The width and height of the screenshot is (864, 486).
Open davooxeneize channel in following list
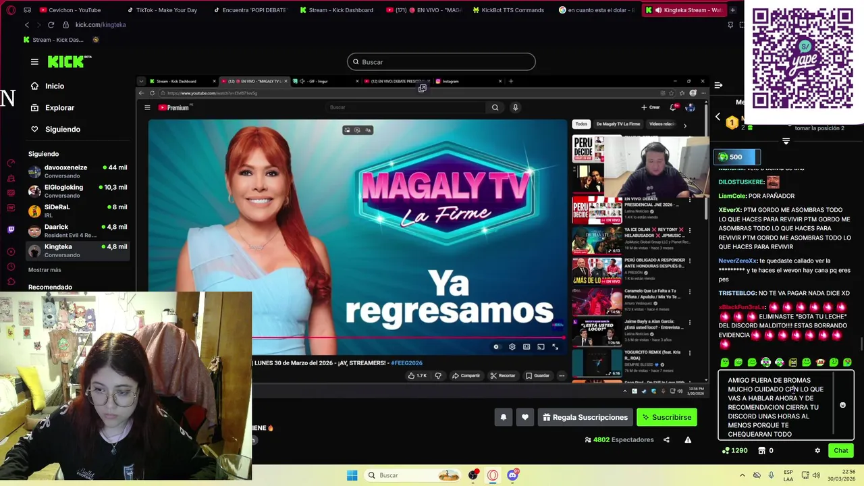(78, 171)
